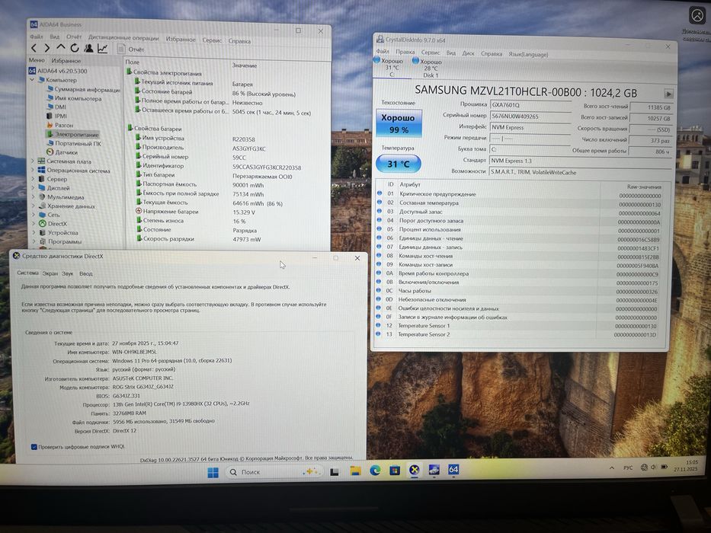The width and height of the screenshot is (711, 533).
Task: Click the AIDA64 v6.20.5300 root node
Action: (58, 71)
